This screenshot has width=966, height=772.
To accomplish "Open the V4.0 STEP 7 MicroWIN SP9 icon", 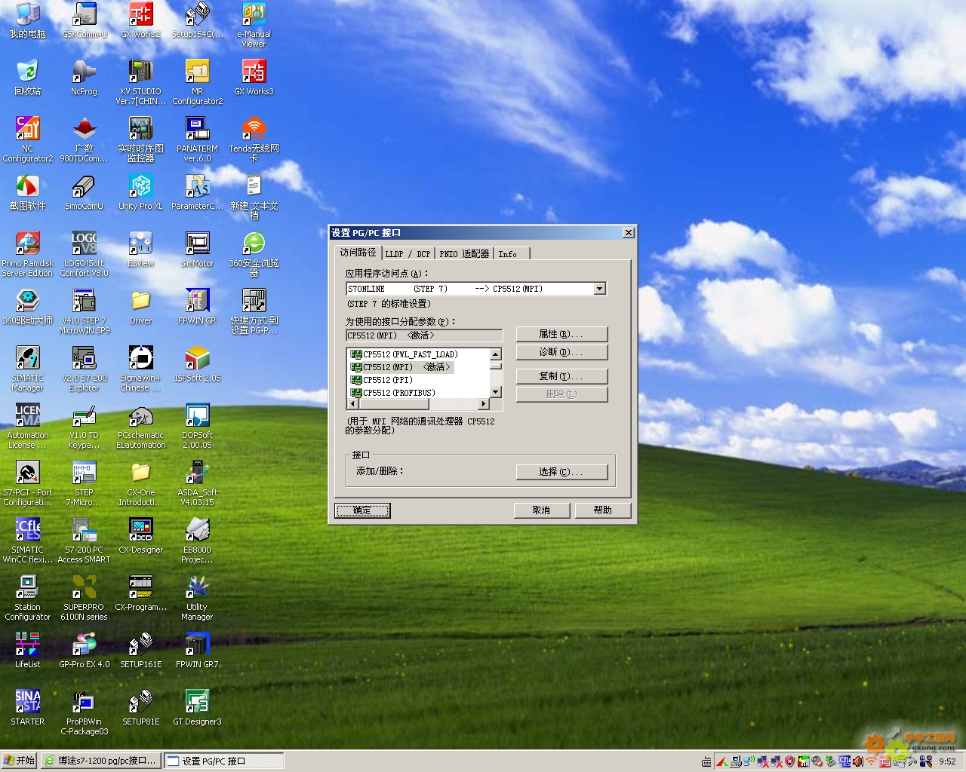I will click(x=84, y=311).
